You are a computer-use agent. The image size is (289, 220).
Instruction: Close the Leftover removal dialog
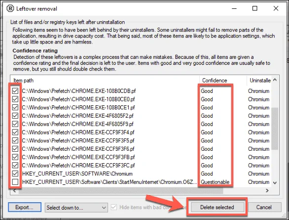coord(276,8)
